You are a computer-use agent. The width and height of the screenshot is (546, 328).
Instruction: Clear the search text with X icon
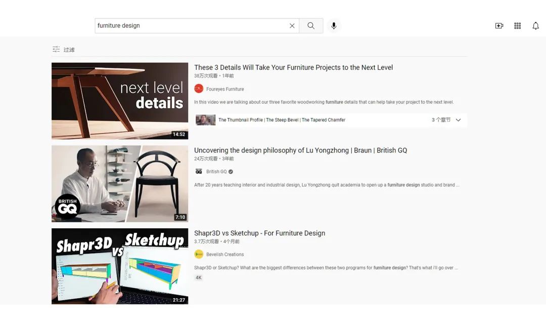point(292,26)
